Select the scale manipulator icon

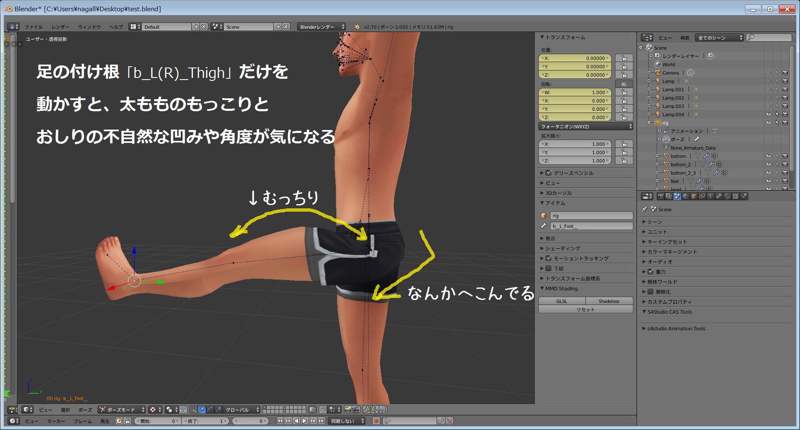coord(218,410)
